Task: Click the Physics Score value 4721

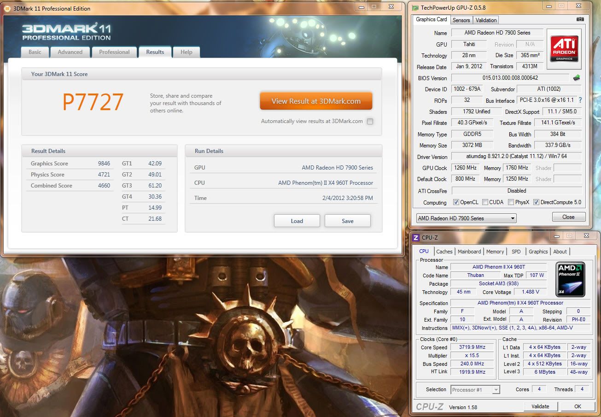Action: click(x=104, y=175)
